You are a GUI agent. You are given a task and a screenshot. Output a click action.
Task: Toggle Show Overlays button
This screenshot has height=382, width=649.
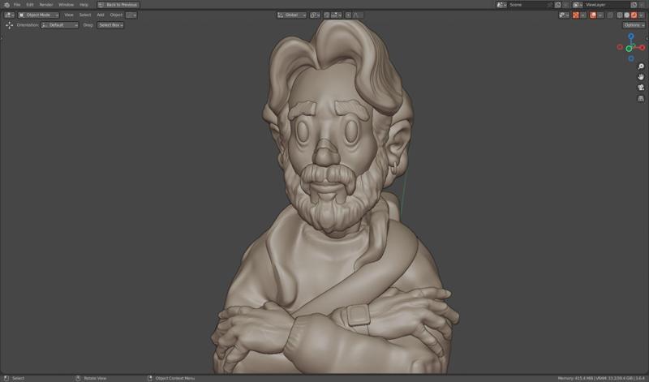click(x=593, y=15)
